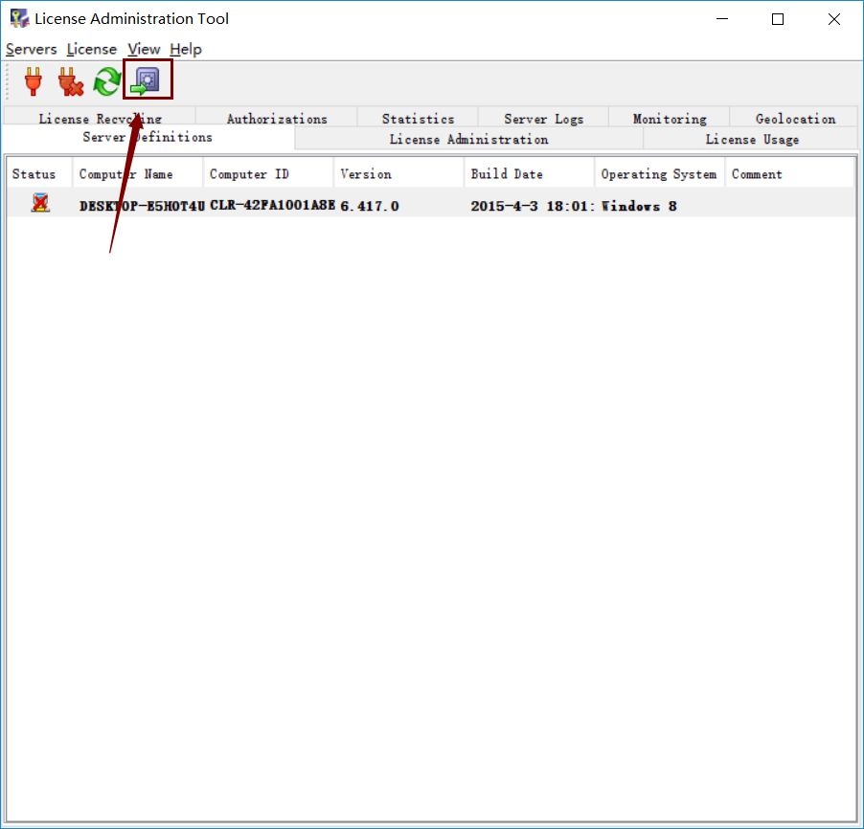Click the 6.417.0 version cell

click(369, 206)
